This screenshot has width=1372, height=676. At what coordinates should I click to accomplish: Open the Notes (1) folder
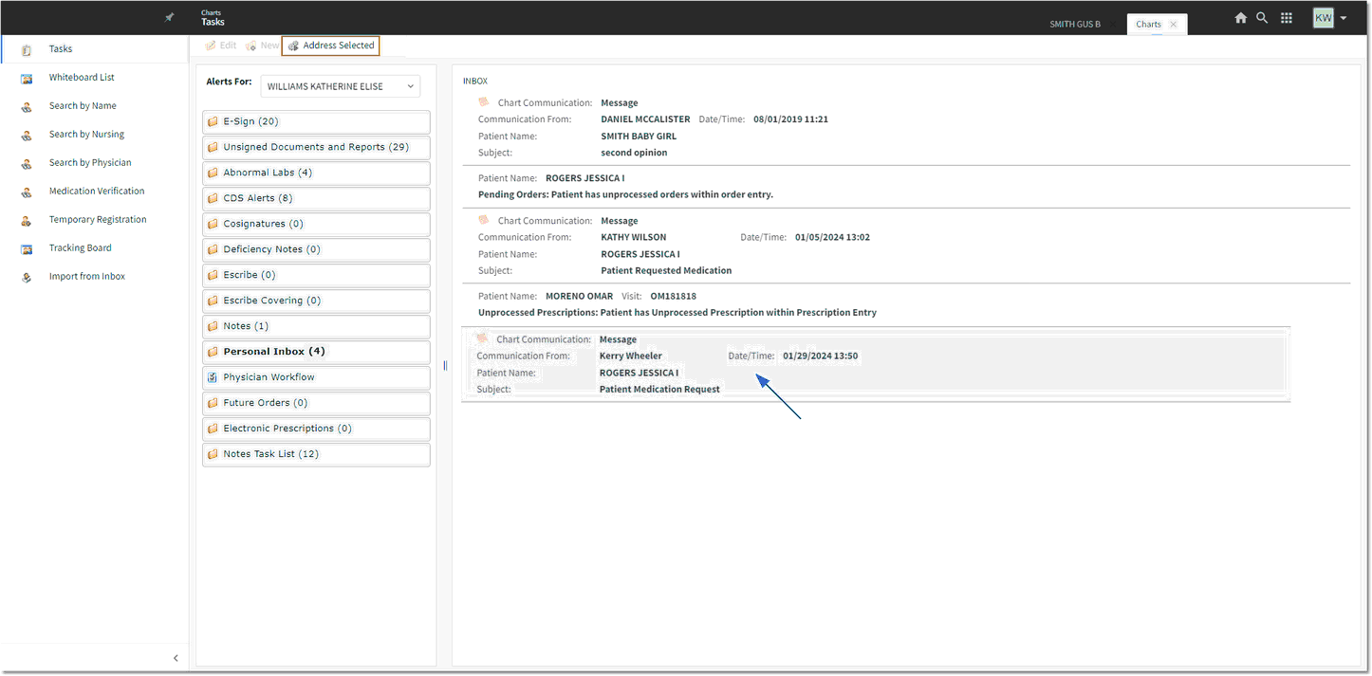pos(316,326)
